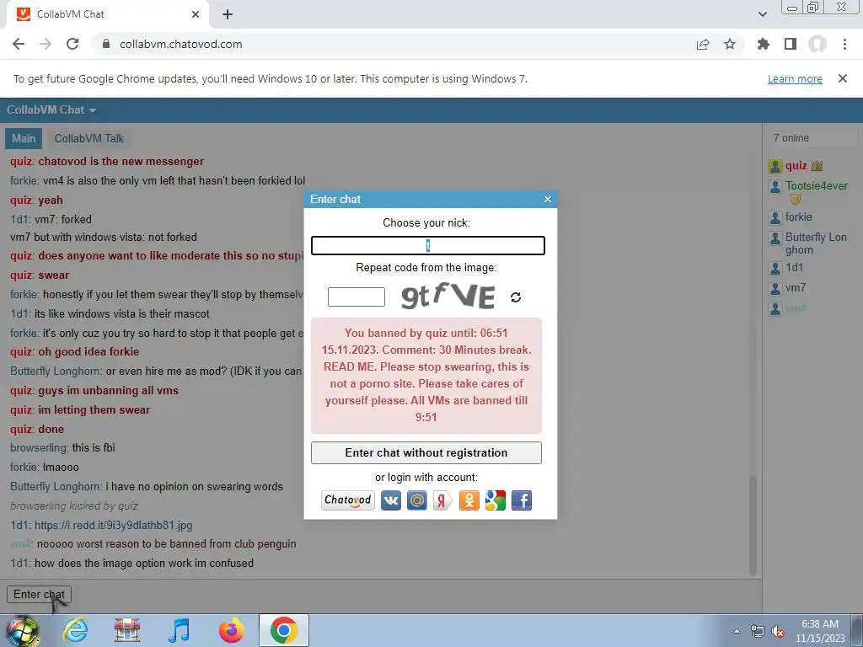Screen dimensions: 863x647
Task: Log in with VK account icon
Action: pos(391,500)
